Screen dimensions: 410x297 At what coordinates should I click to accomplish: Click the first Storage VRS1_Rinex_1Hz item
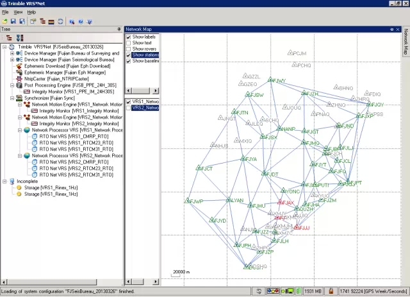click(51, 187)
